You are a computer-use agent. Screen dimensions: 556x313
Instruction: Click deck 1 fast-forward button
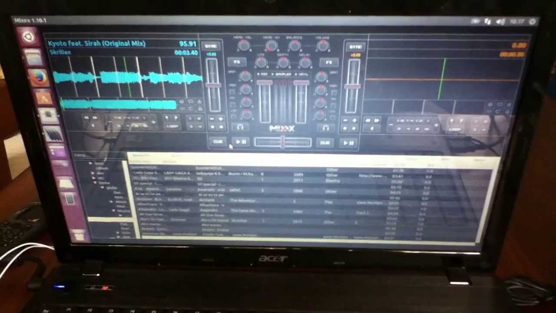click(95, 118)
